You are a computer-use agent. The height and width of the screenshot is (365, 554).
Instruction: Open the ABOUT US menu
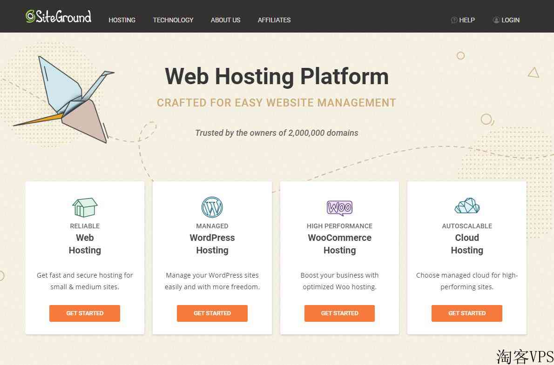(225, 20)
